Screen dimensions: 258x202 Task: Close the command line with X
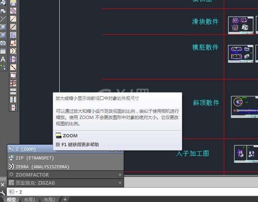point(3,185)
